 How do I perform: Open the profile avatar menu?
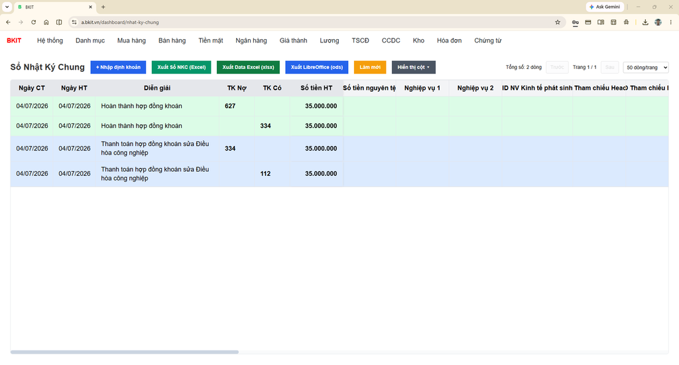[x=658, y=22]
